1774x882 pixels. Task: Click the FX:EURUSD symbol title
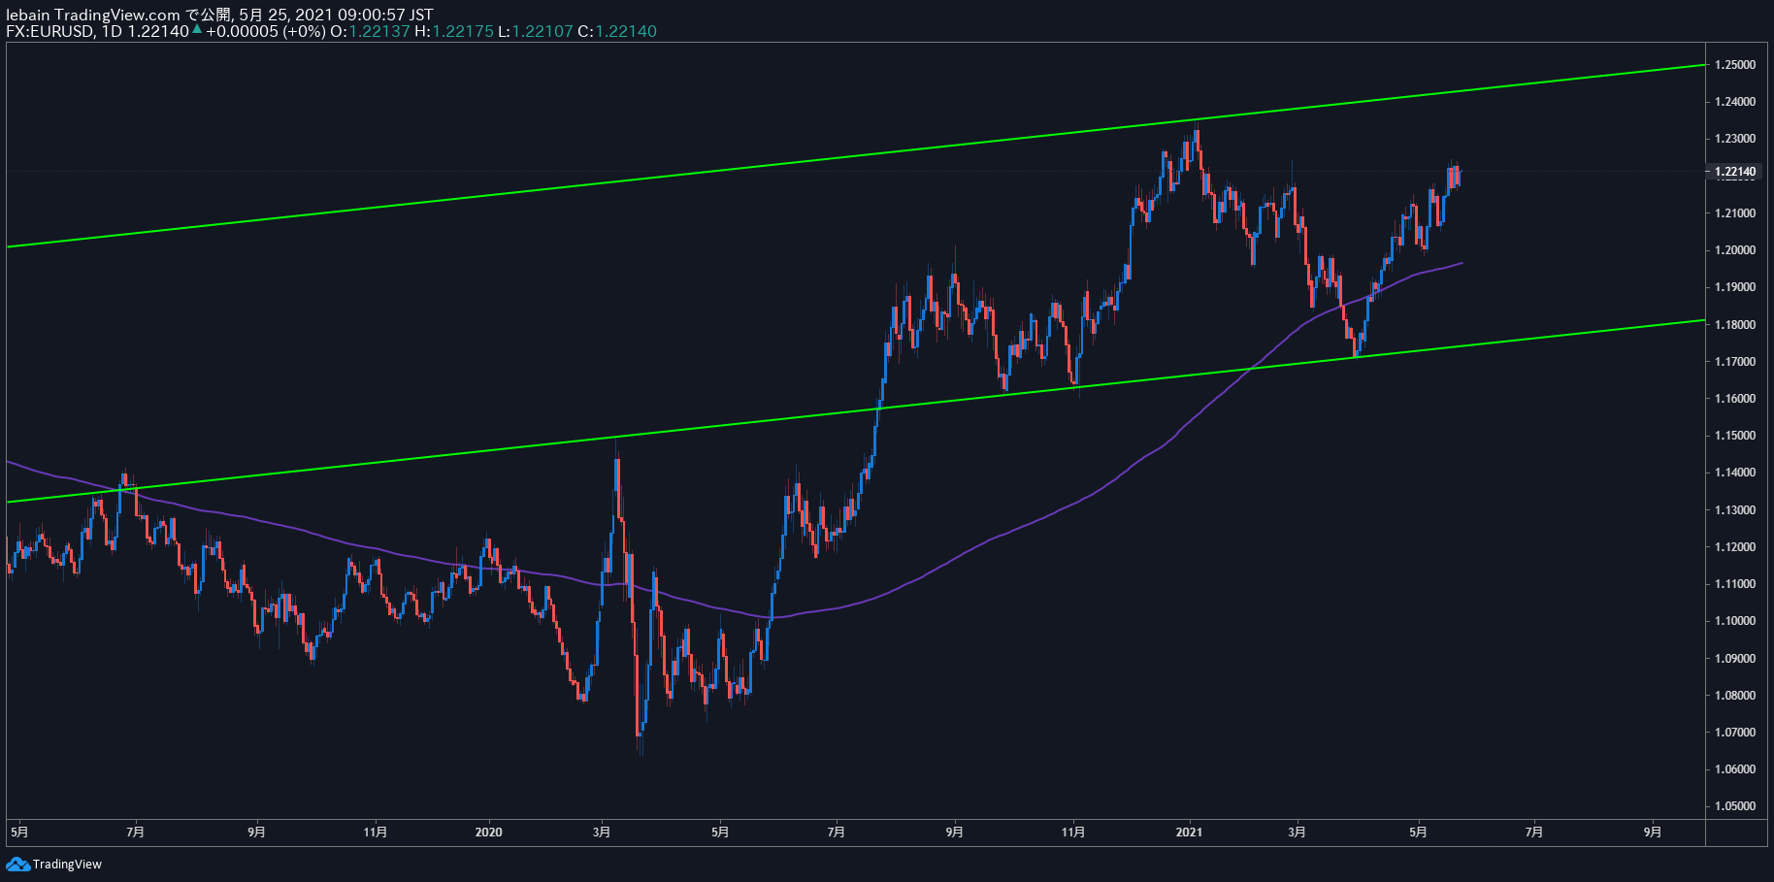50,31
